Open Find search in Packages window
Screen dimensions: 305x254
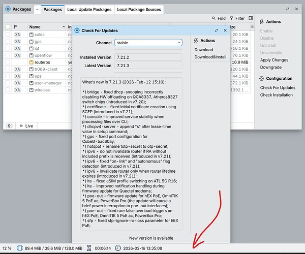(x=219, y=18)
